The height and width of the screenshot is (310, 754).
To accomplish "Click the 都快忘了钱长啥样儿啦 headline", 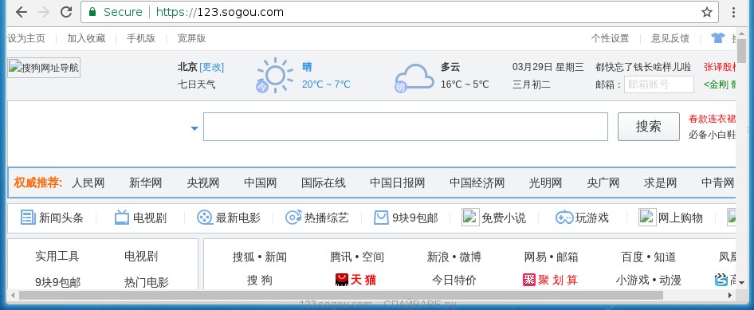I will click(643, 67).
